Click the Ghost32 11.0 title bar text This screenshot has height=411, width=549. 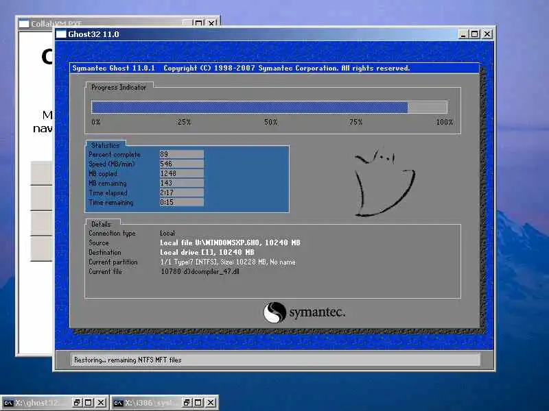93,34
